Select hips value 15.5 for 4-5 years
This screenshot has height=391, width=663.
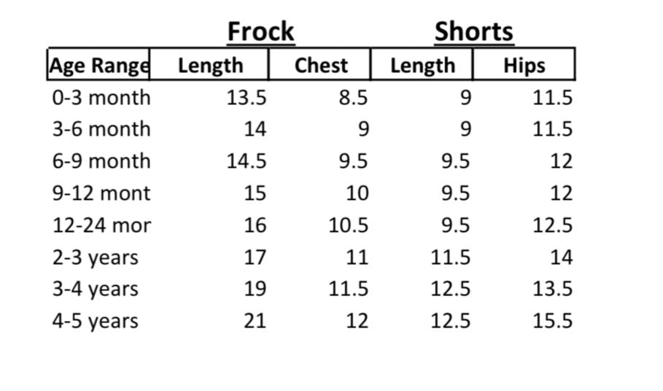552,321
